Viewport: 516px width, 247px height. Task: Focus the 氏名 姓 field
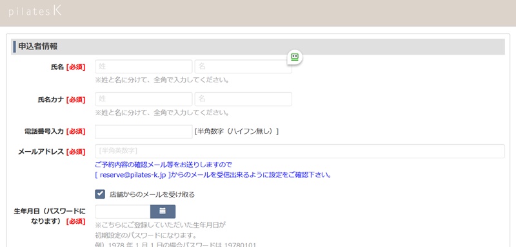(x=143, y=67)
